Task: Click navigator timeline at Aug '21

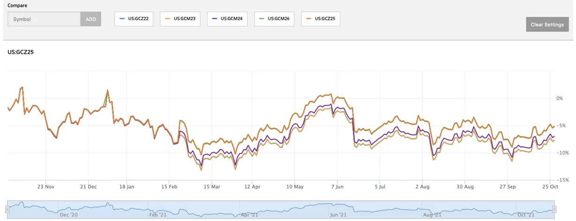Action: click(431, 215)
